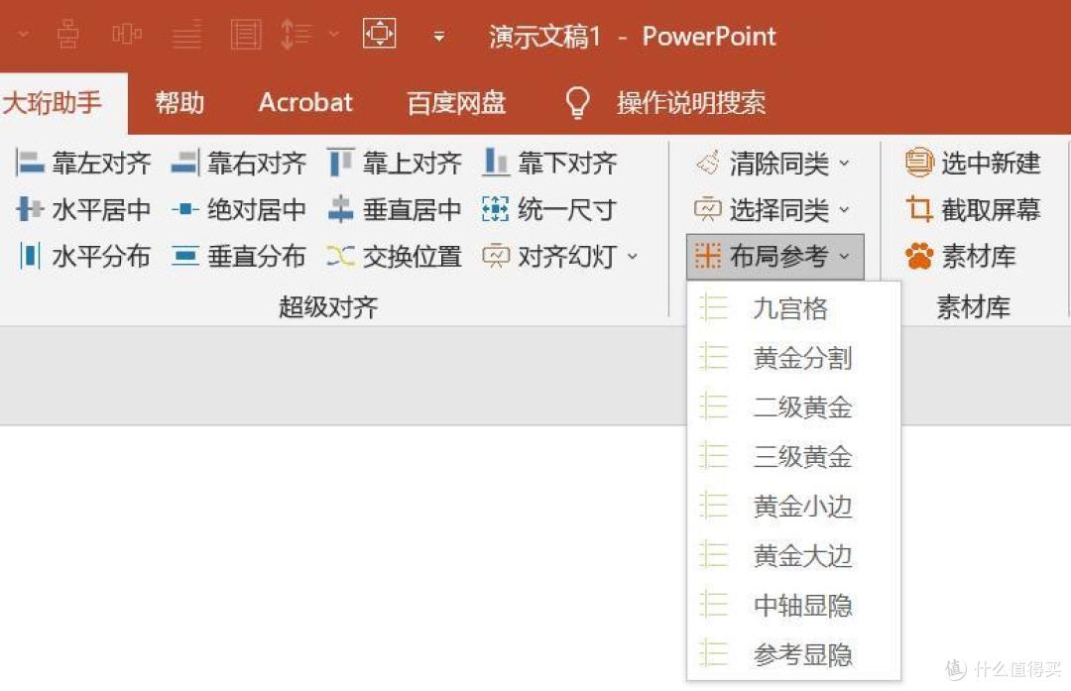Click the 选择同类 icon
The height and width of the screenshot is (691, 1071).
708,209
